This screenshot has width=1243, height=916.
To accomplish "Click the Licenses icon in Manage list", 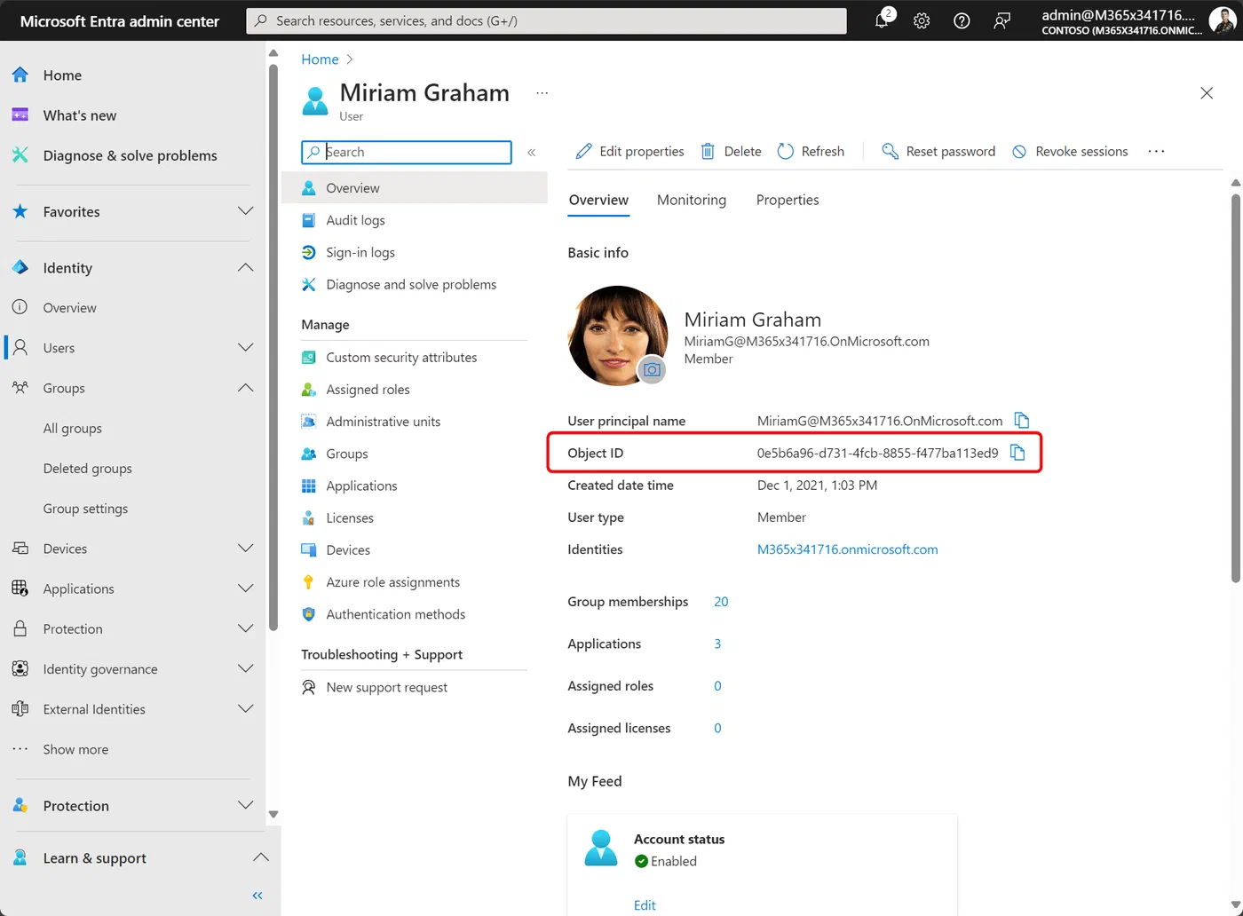I will click(308, 517).
